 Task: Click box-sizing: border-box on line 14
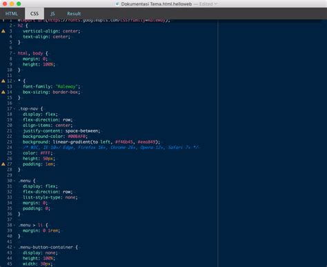point(51,92)
